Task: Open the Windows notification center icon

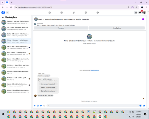Action: pos(145,114)
